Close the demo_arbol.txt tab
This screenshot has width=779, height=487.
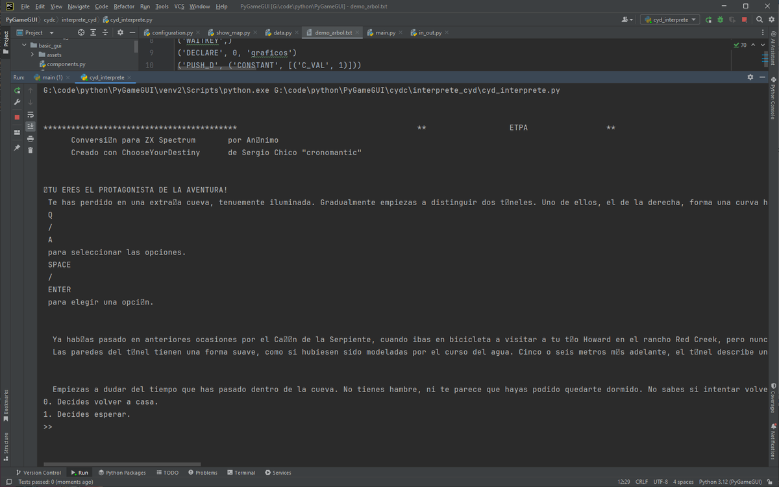click(x=357, y=32)
